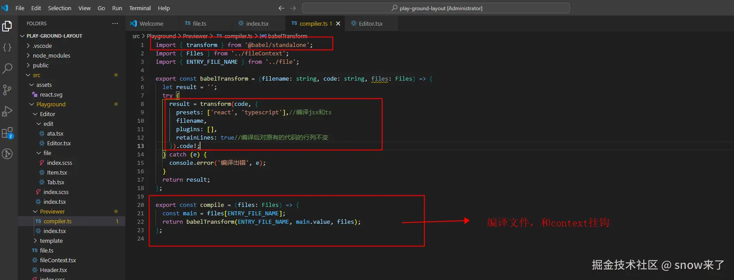Open the Run and Debug view
Image resolution: width=734 pixels, height=280 pixels.
tap(7, 111)
